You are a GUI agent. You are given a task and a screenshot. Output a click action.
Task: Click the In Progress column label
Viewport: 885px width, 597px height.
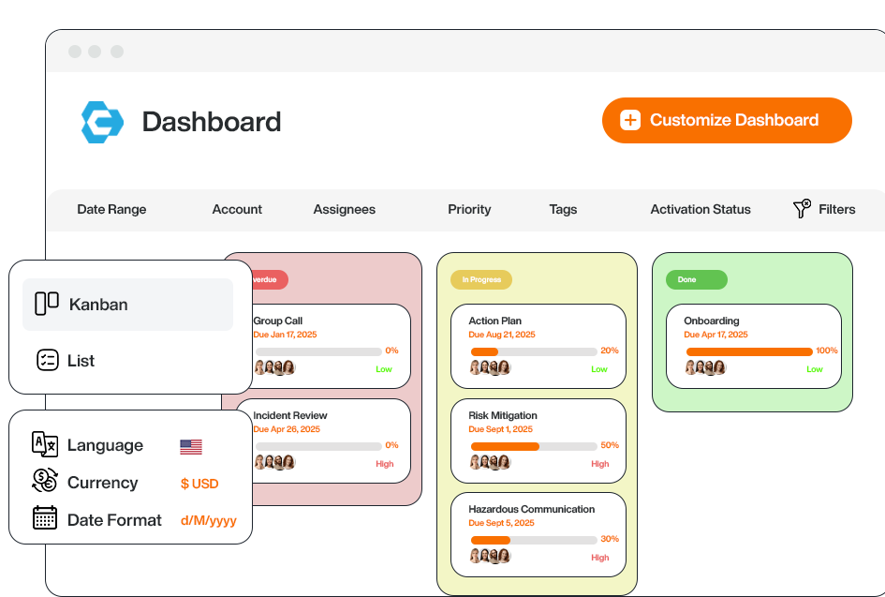(x=481, y=279)
